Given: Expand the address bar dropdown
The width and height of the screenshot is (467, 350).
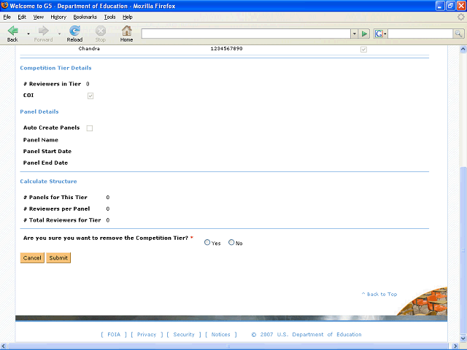Looking at the screenshot, I should pyautogui.click(x=354, y=34).
